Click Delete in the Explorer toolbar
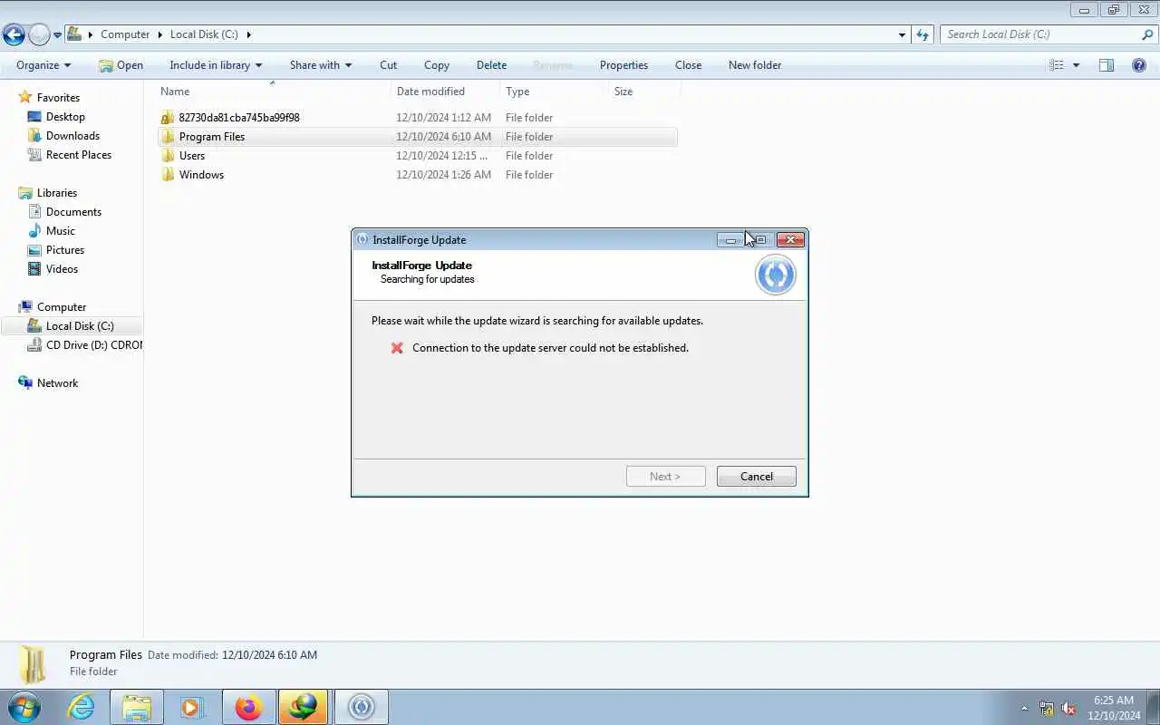The image size is (1160, 725). click(x=491, y=65)
